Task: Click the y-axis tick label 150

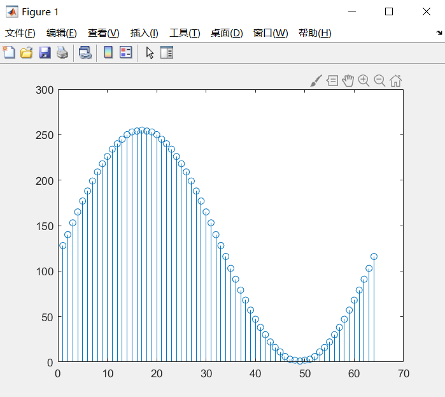Action: point(45,226)
